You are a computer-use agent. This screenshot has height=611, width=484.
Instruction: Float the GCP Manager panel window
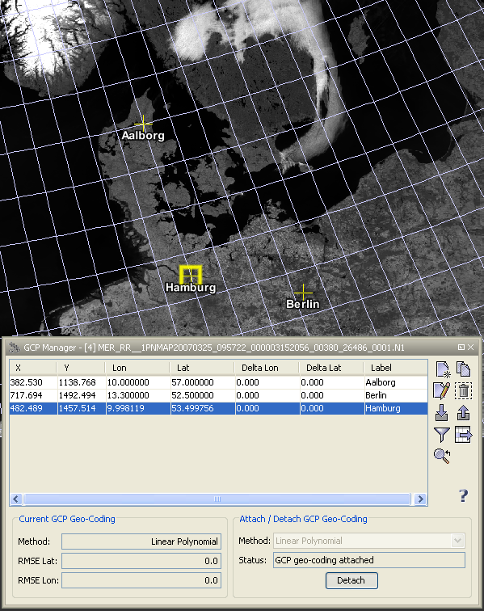pyautogui.click(x=461, y=347)
